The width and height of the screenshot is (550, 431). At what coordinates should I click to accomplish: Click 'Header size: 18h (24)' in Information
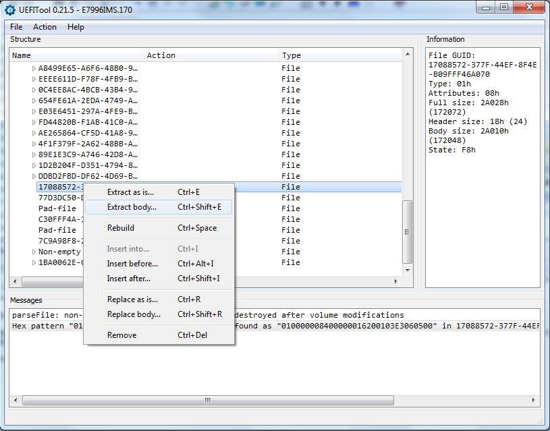point(478,121)
